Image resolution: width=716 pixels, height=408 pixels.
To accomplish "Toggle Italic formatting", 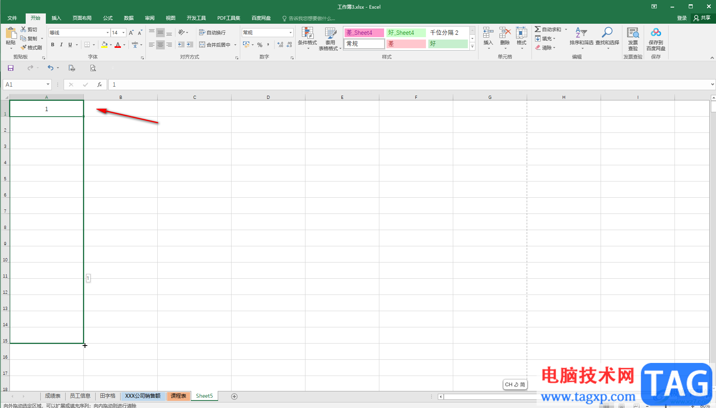I will point(61,45).
